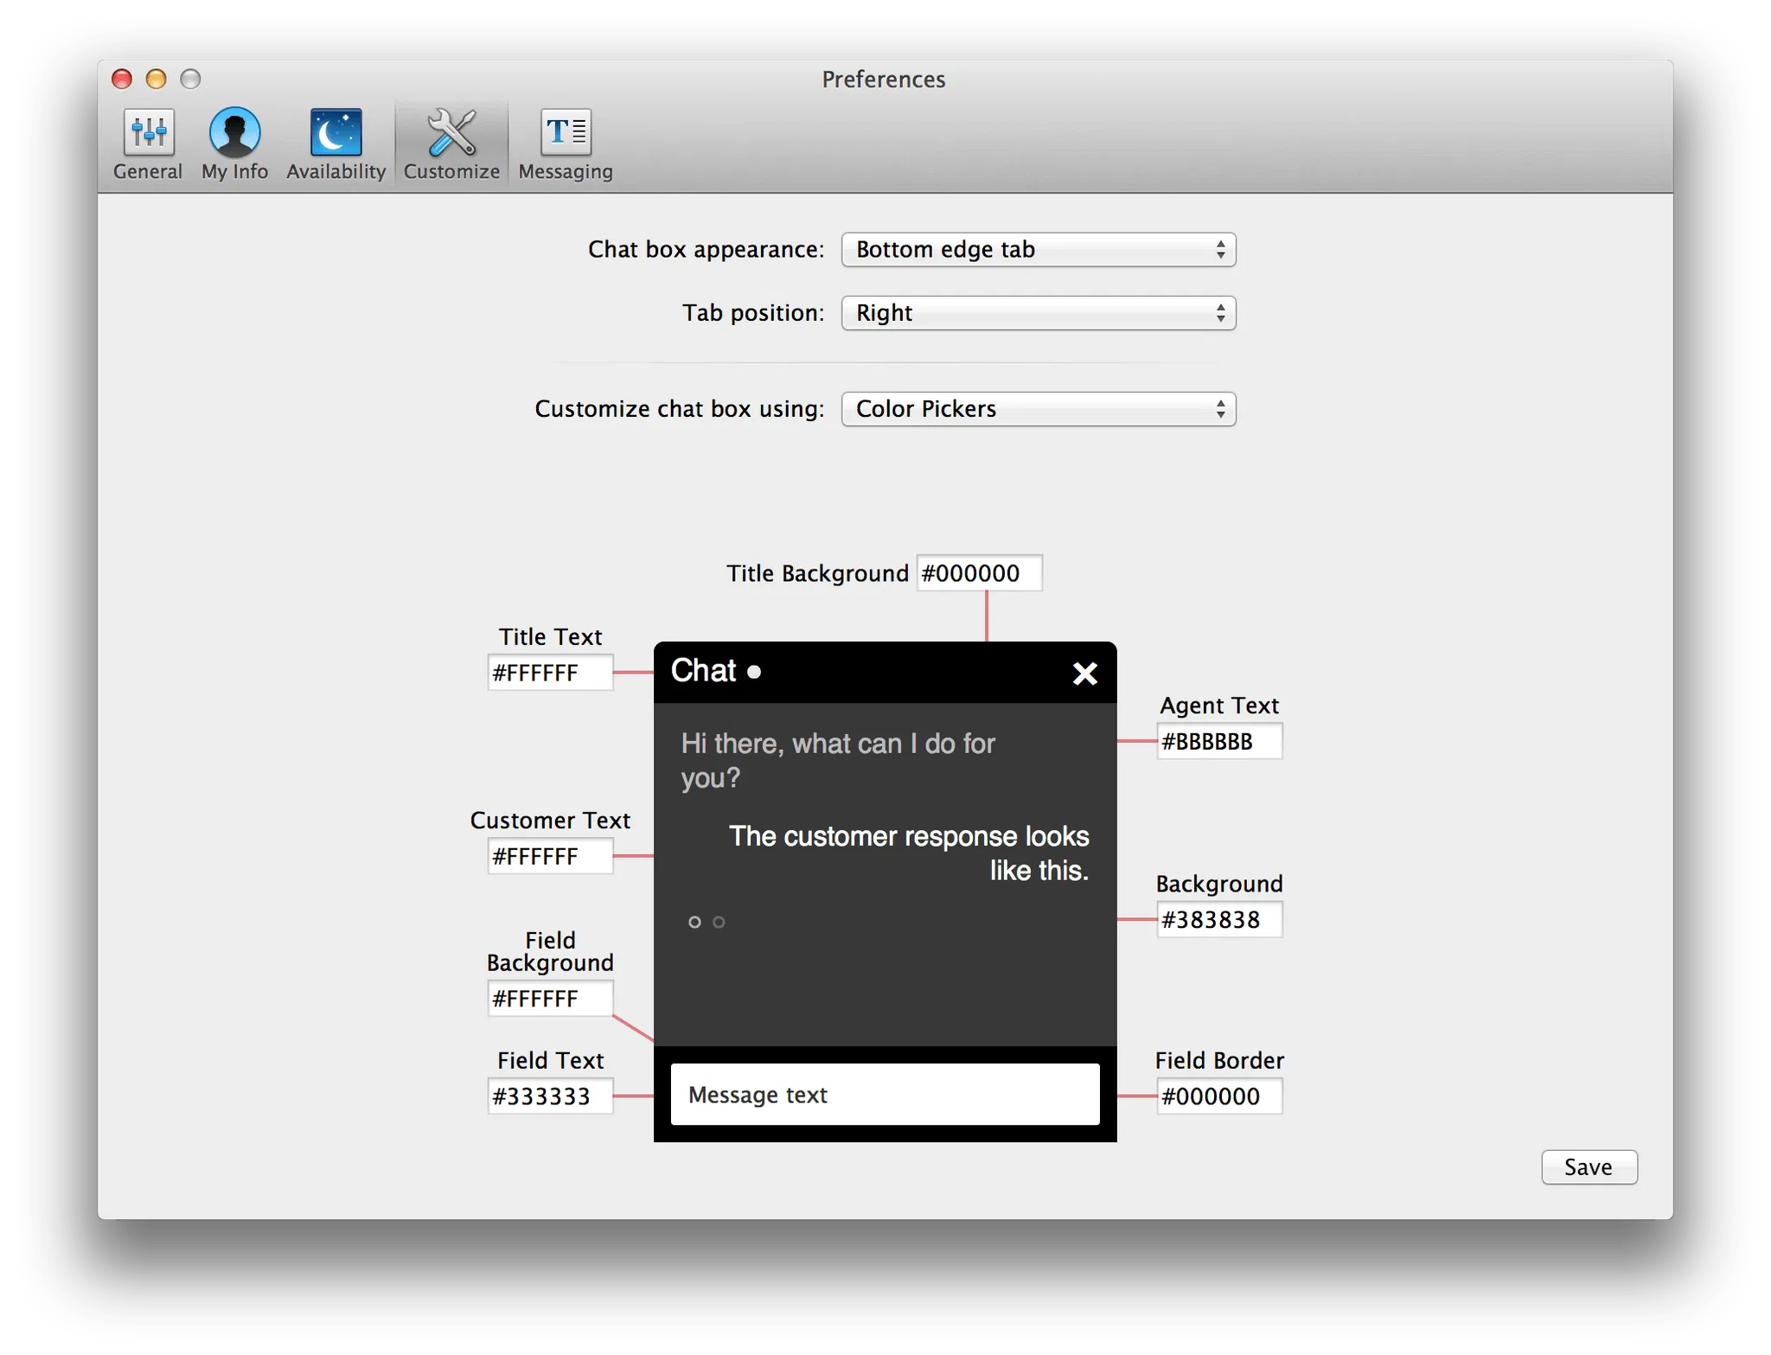
Task: Open the General preferences sliders icon
Action: pos(148,133)
